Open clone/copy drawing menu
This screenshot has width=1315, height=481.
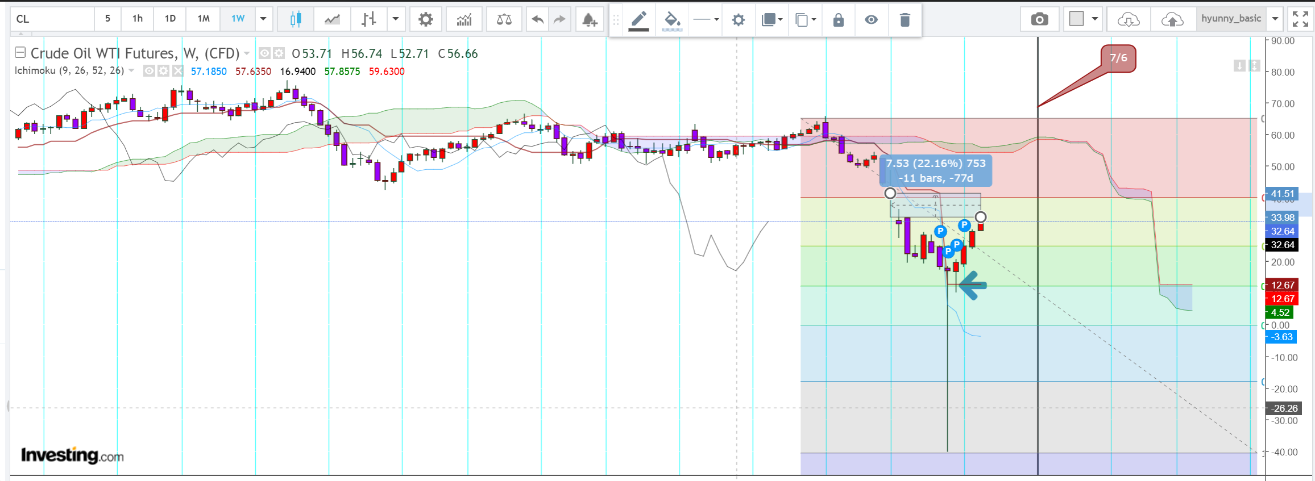(x=805, y=20)
